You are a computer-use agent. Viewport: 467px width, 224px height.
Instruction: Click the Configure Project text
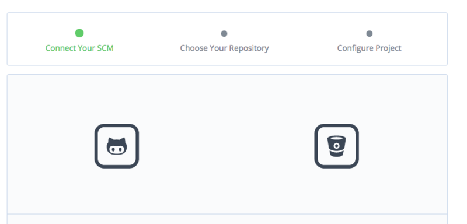[x=370, y=48]
